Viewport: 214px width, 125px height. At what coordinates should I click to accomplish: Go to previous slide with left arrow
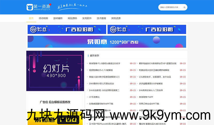(29, 70)
